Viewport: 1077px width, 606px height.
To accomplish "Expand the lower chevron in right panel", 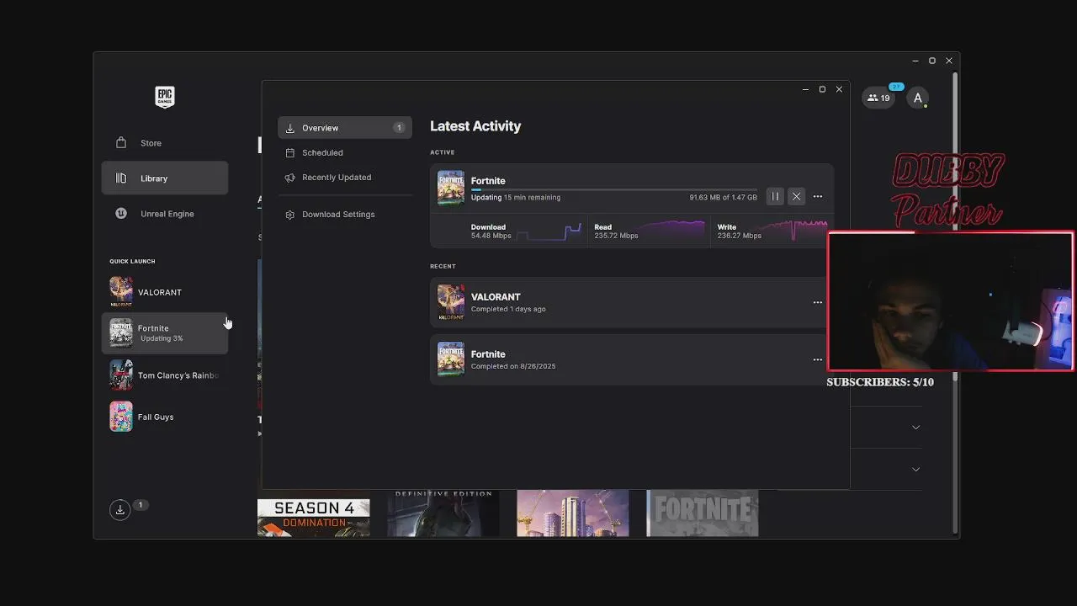I will click(916, 469).
